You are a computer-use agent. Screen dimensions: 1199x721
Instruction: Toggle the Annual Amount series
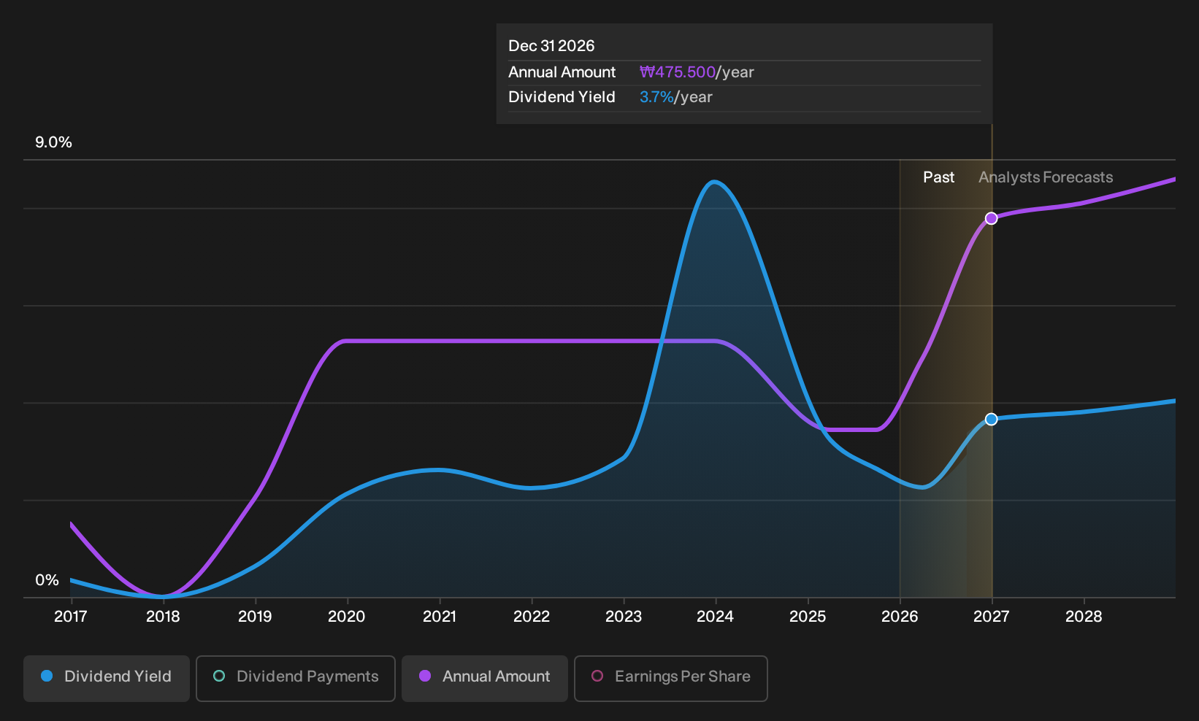(x=485, y=679)
